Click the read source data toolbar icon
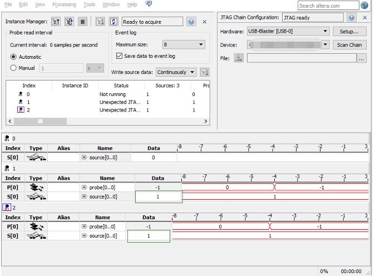This screenshot has width=375, height=277. coord(100,22)
